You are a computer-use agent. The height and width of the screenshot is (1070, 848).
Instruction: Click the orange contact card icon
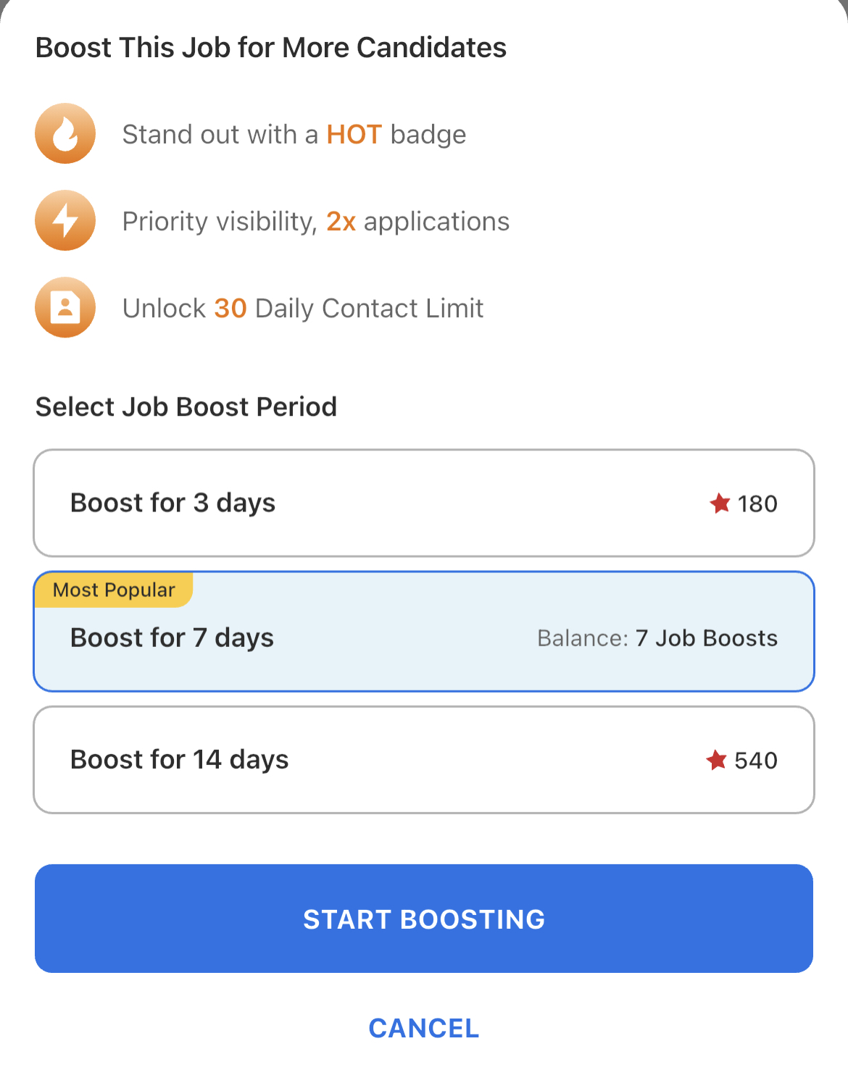click(65, 308)
